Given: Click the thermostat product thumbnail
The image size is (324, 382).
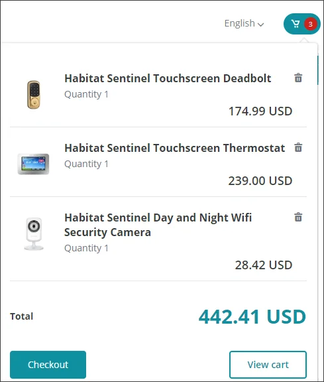Looking at the screenshot, I should click(33, 164).
